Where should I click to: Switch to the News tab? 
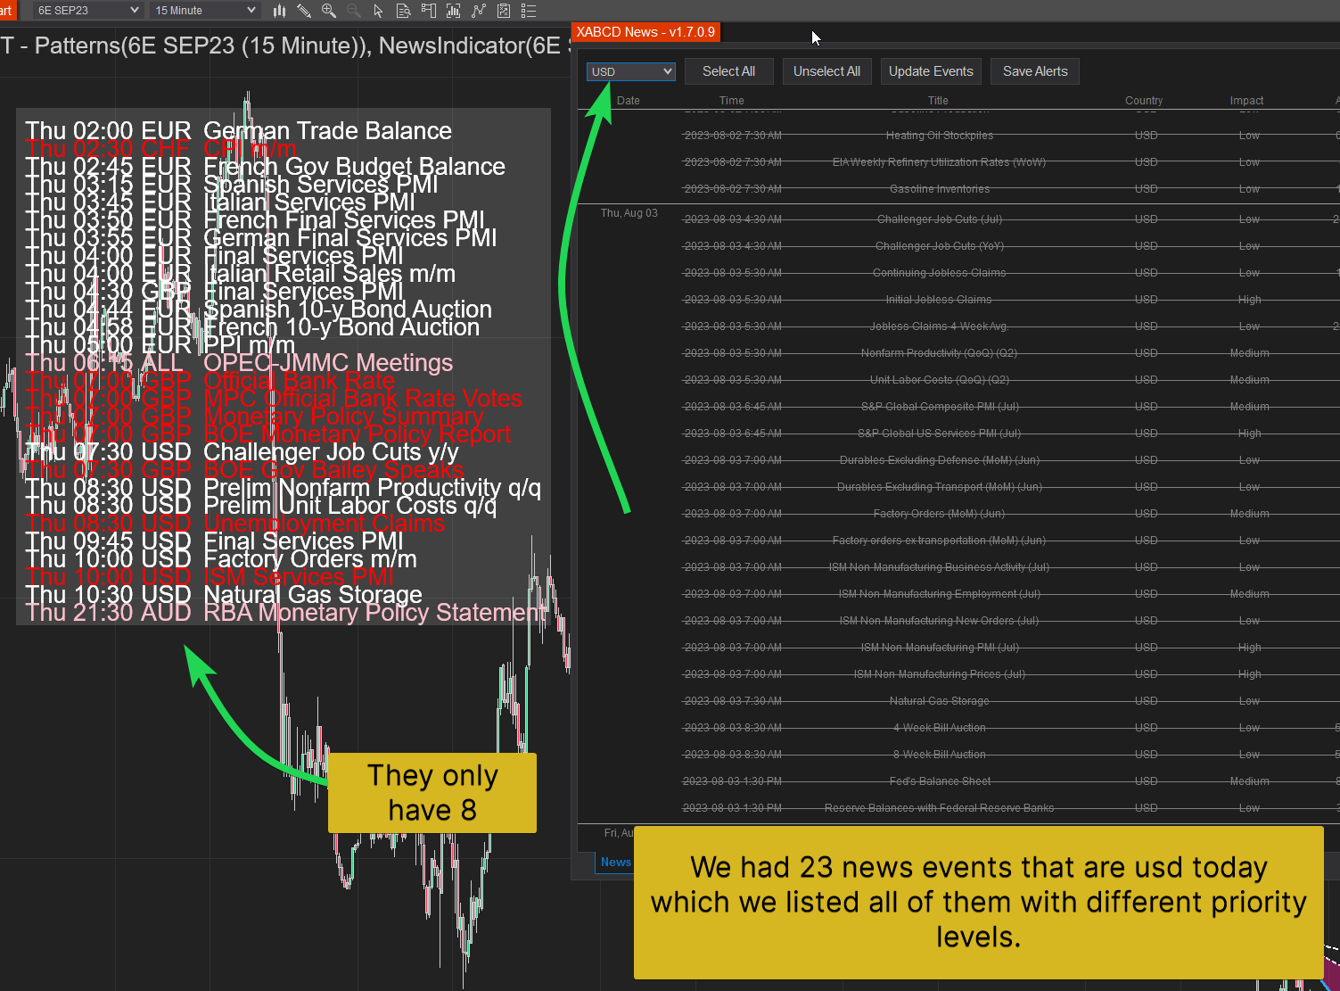pos(615,862)
